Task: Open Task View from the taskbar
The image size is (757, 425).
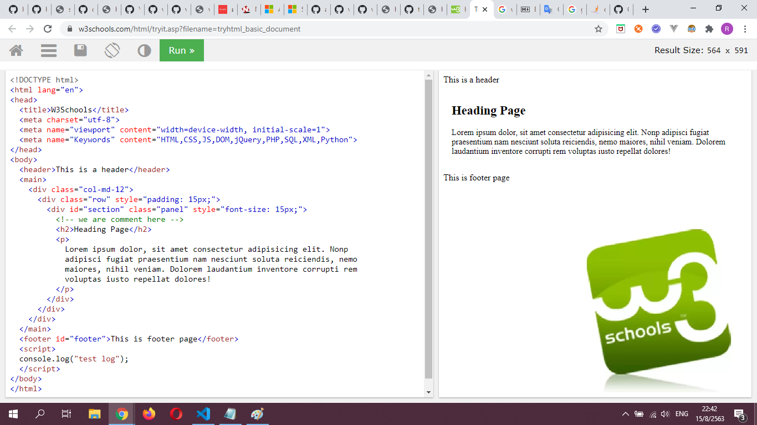Action: [67, 414]
